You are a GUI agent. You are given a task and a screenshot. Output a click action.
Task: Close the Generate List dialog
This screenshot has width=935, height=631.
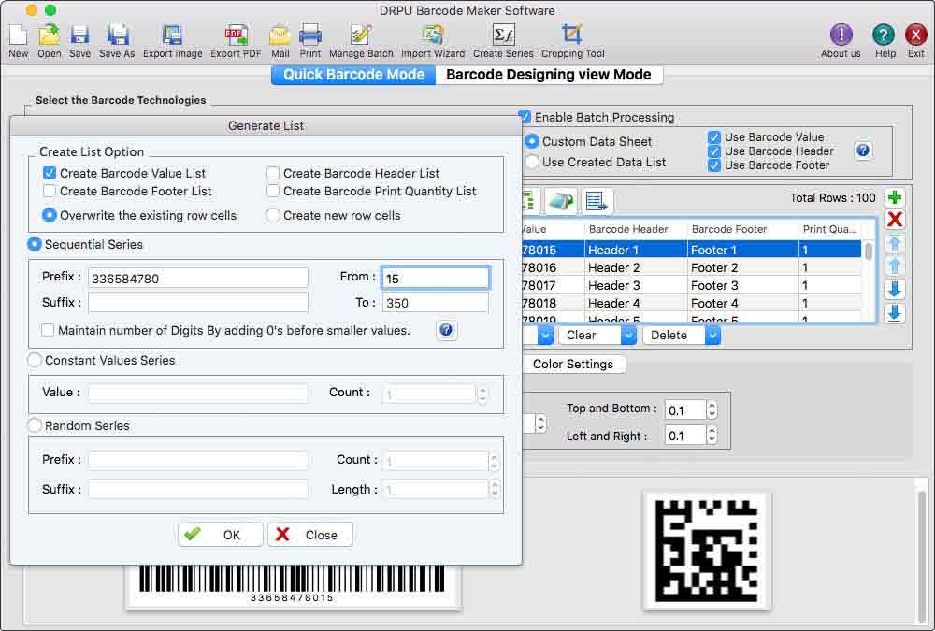(309, 535)
